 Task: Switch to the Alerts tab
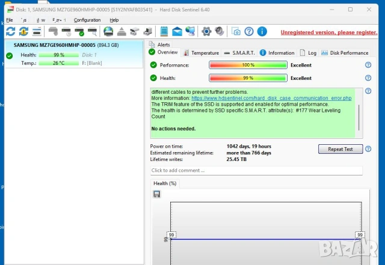159,44
